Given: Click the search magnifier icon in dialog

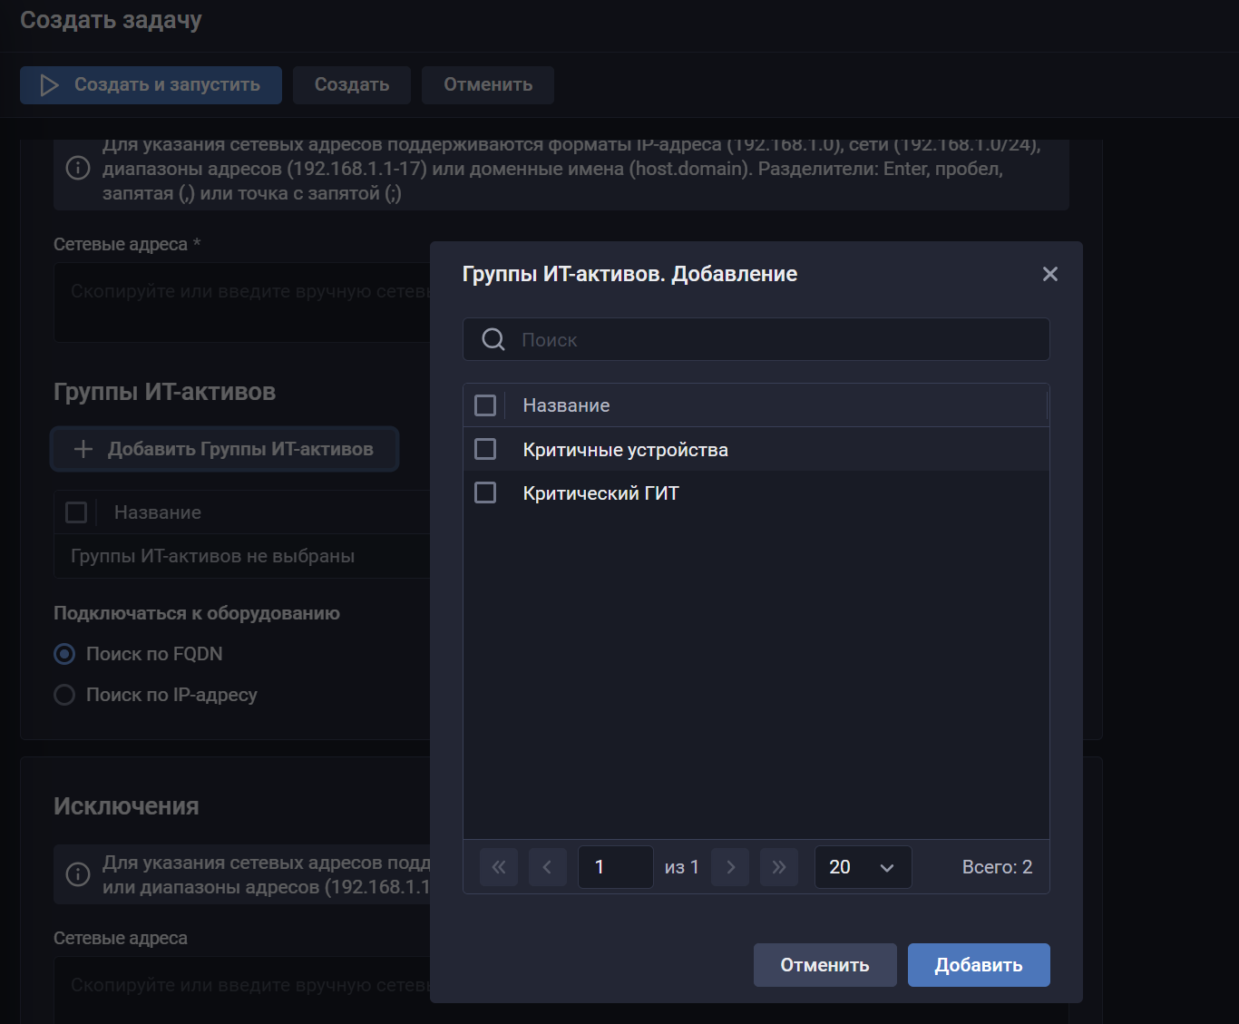Looking at the screenshot, I should click(493, 340).
